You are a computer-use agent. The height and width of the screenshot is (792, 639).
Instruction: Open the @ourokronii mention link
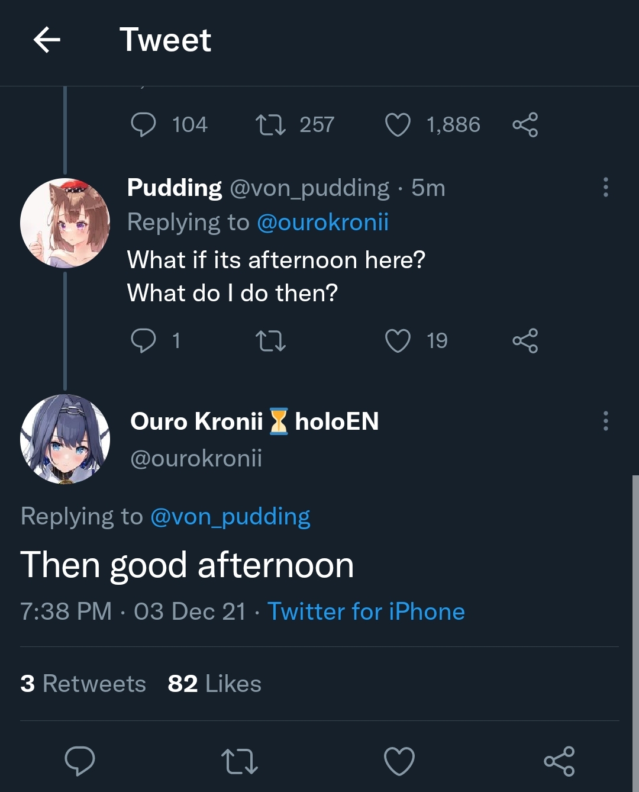(x=322, y=223)
